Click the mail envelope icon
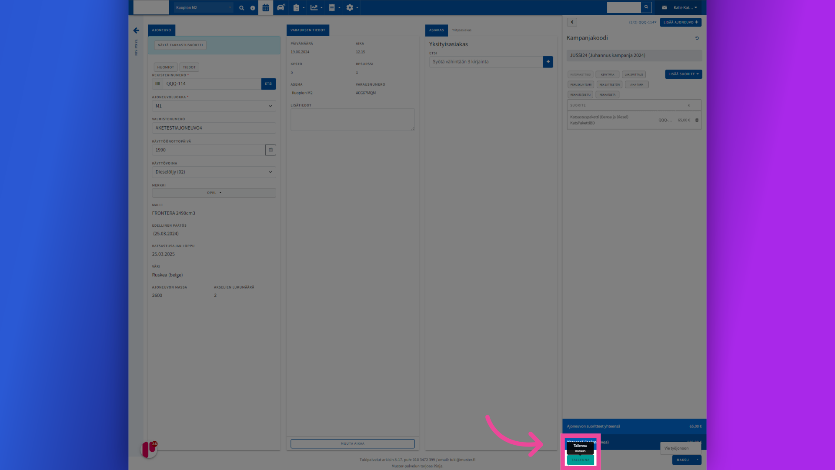The width and height of the screenshot is (835, 470). (664, 7)
